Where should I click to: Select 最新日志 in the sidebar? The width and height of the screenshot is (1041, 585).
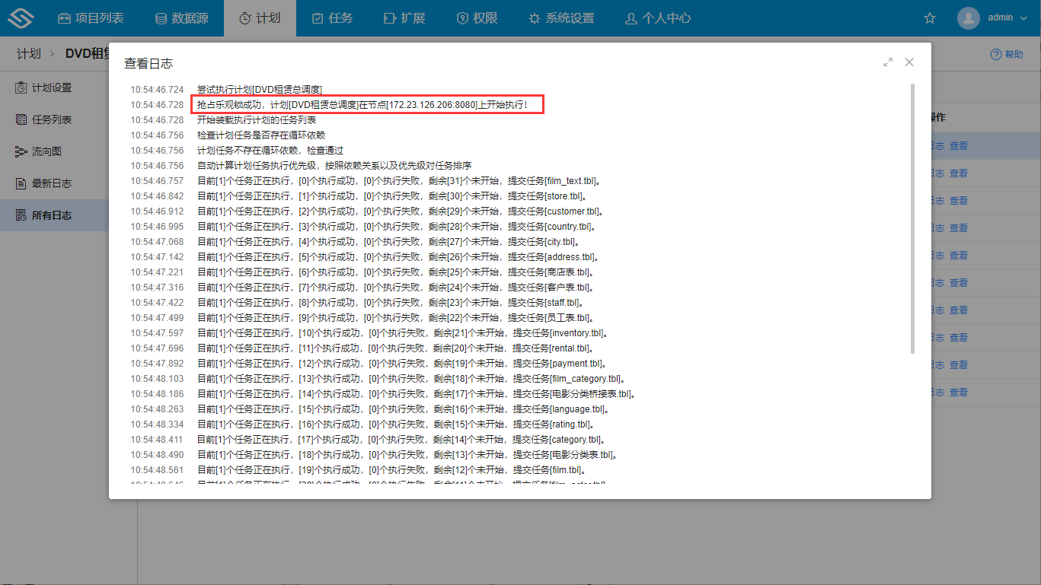point(51,183)
